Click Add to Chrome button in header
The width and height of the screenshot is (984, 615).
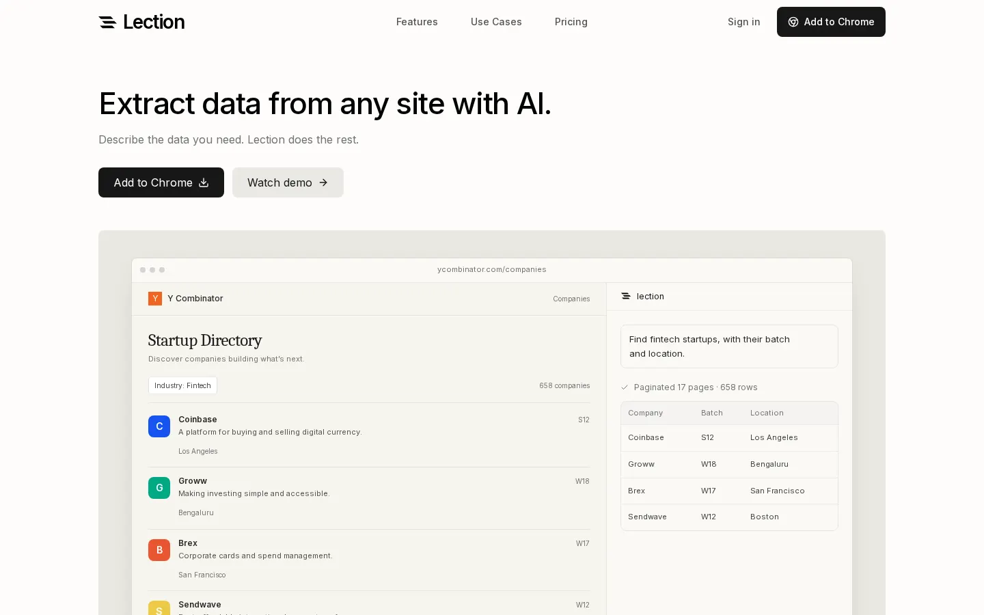(x=831, y=22)
